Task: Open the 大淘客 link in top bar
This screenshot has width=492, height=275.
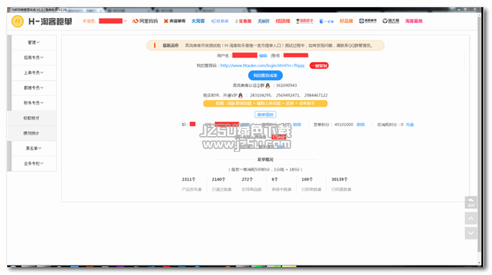Action: (198, 21)
